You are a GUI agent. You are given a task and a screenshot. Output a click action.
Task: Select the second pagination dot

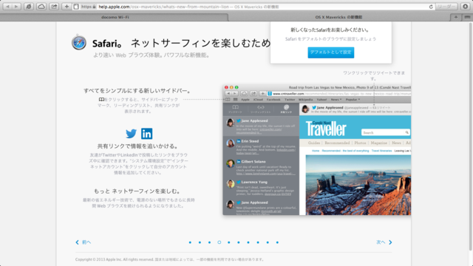[200, 242]
